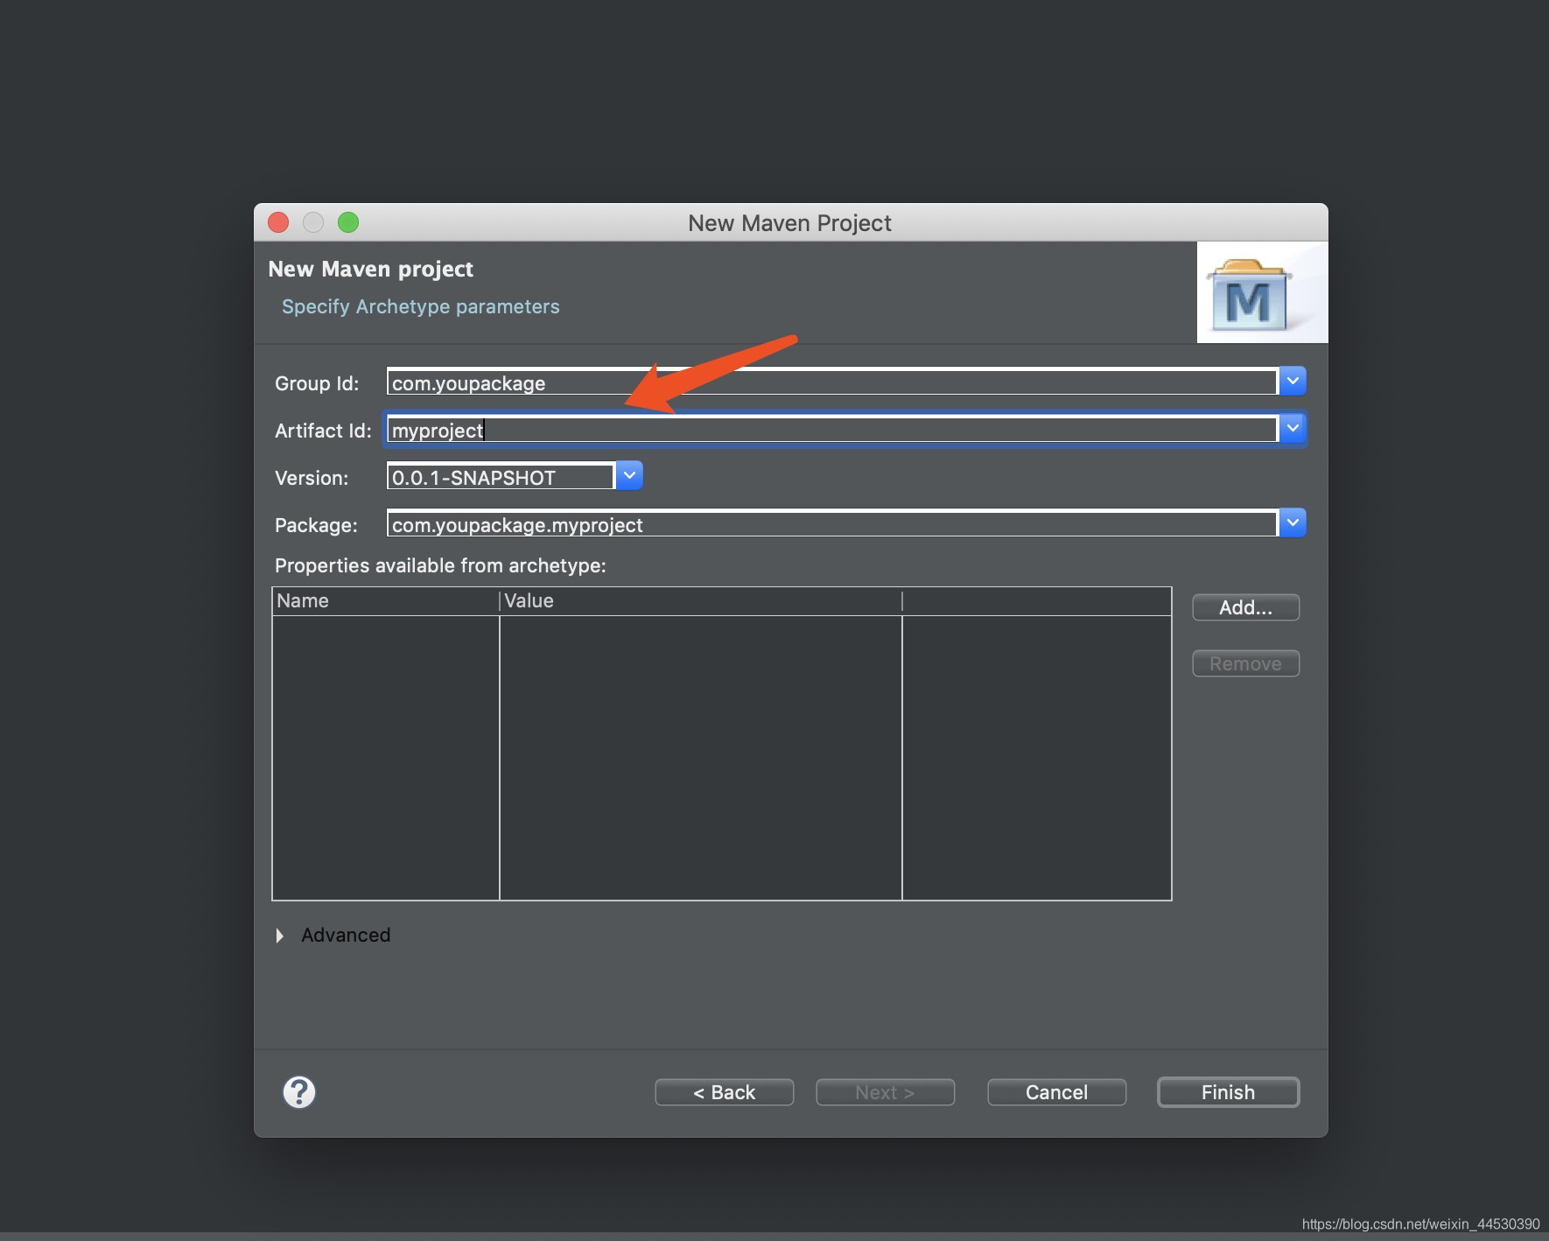
Task: Click the Finish button
Action: click(1228, 1092)
